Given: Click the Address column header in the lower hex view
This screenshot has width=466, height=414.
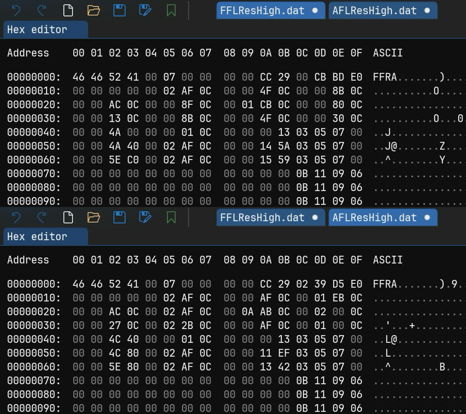Looking at the screenshot, I should pyautogui.click(x=28, y=260).
